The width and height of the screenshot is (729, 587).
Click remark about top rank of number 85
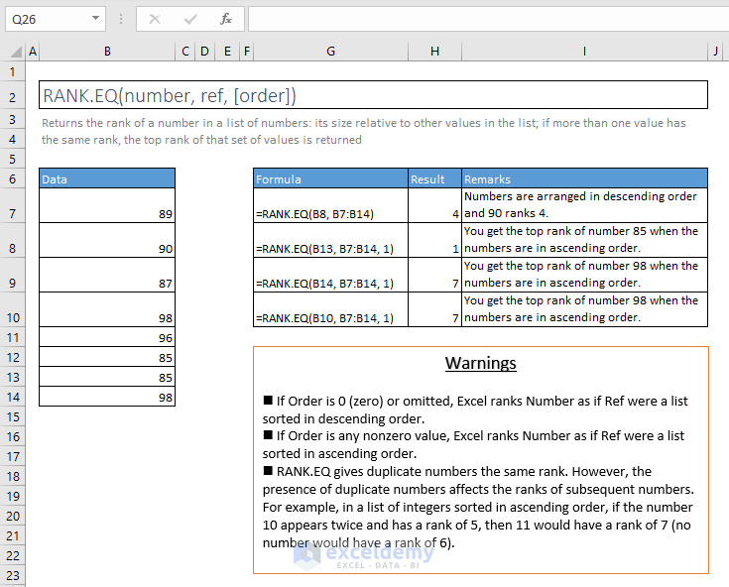click(584, 240)
